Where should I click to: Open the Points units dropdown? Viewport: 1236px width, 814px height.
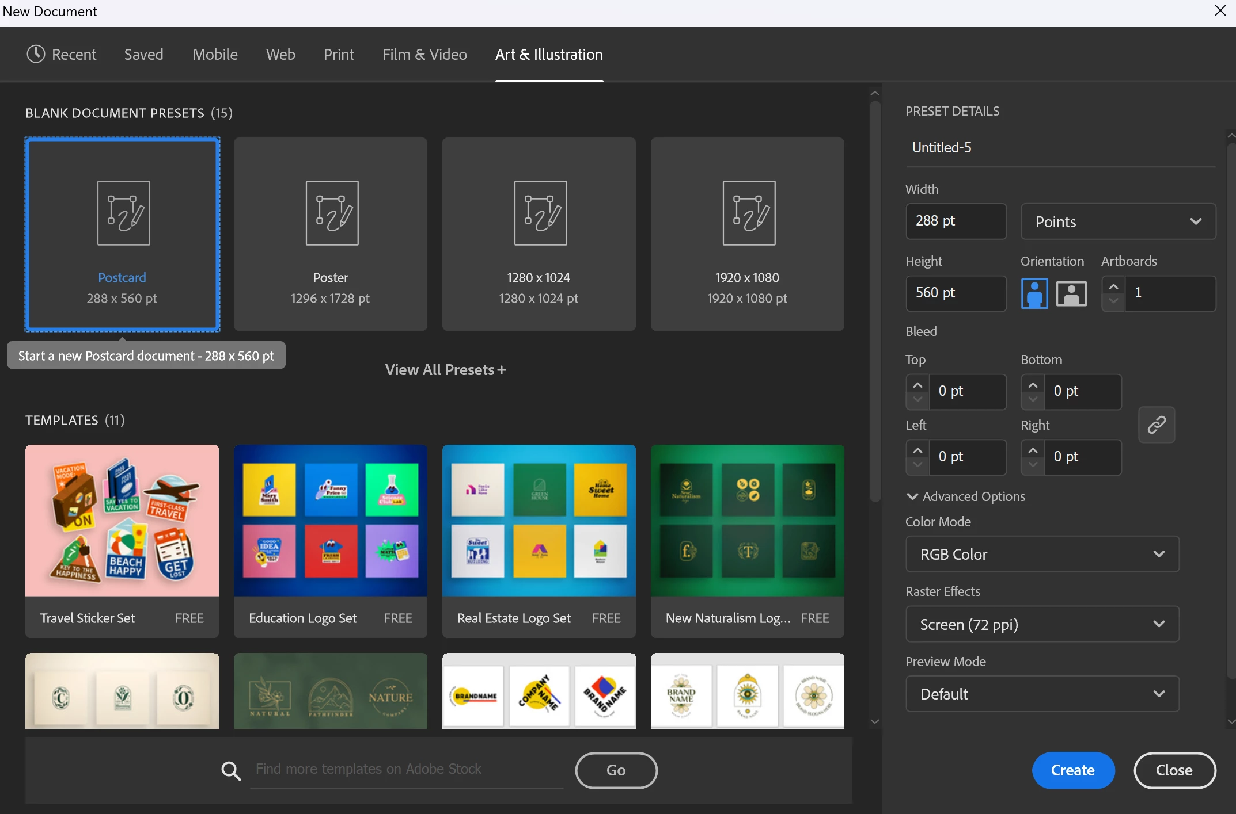[x=1118, y=221]
